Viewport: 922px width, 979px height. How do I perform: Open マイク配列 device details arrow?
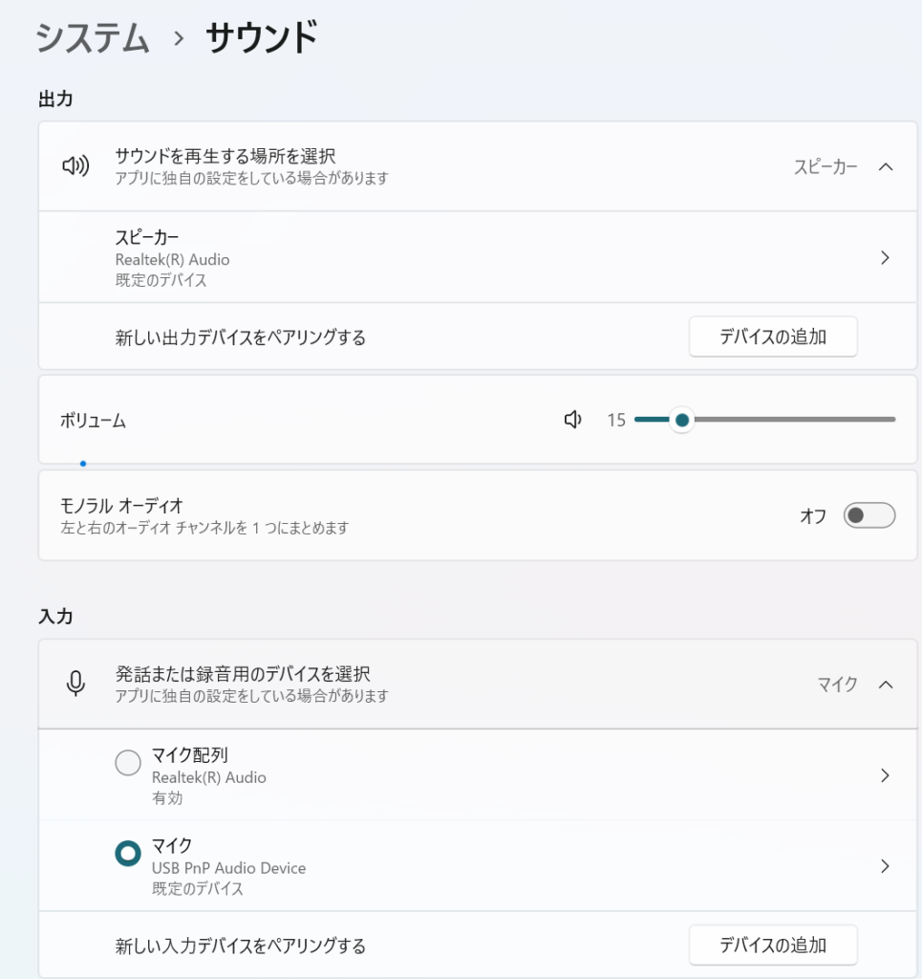point(885,775)
